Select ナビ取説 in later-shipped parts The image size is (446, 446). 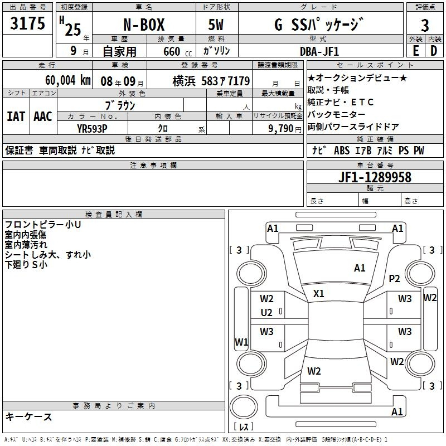[x=98, y=151]
